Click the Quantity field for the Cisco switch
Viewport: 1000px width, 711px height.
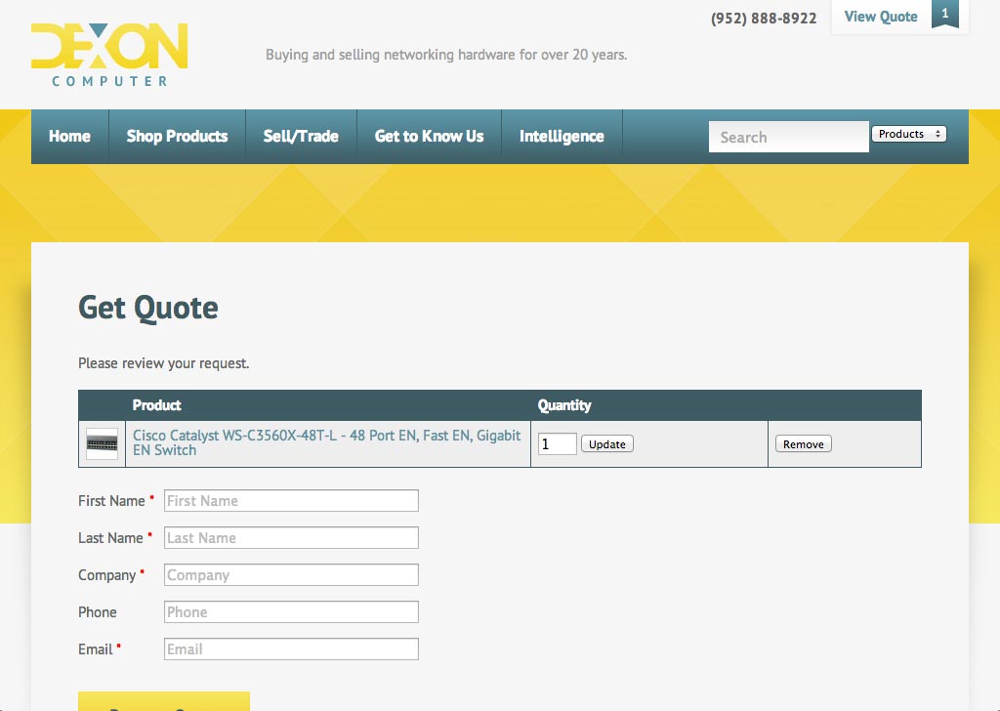pos(558,443)
